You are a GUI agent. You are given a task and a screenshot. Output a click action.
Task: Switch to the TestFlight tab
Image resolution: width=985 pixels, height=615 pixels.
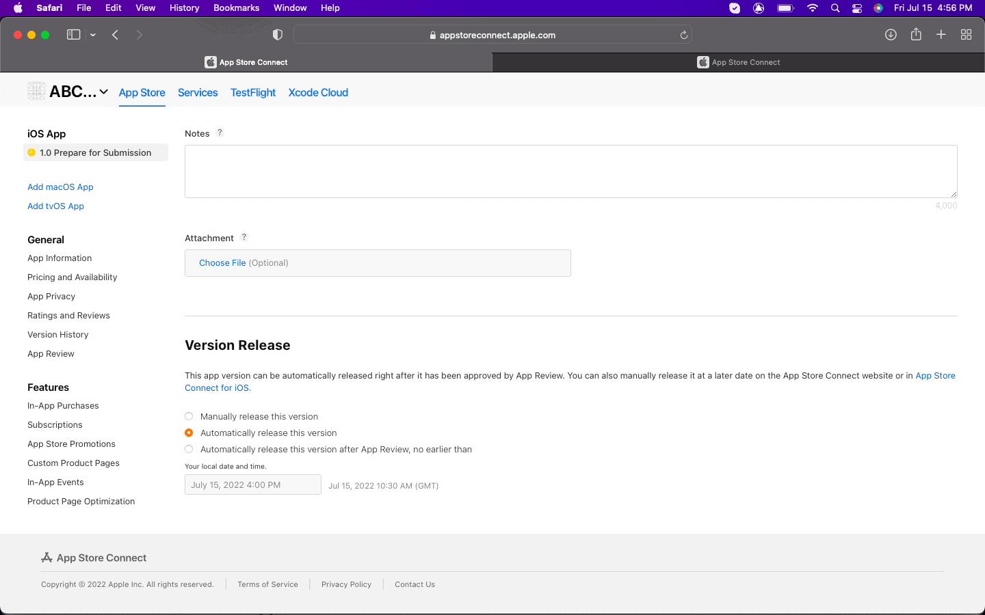click(253, 92)
